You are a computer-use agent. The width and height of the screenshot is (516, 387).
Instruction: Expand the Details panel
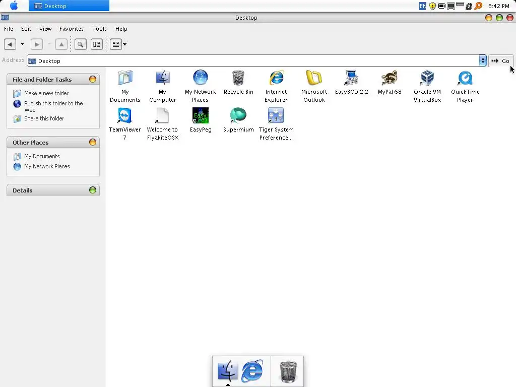[x=93, y=190]
